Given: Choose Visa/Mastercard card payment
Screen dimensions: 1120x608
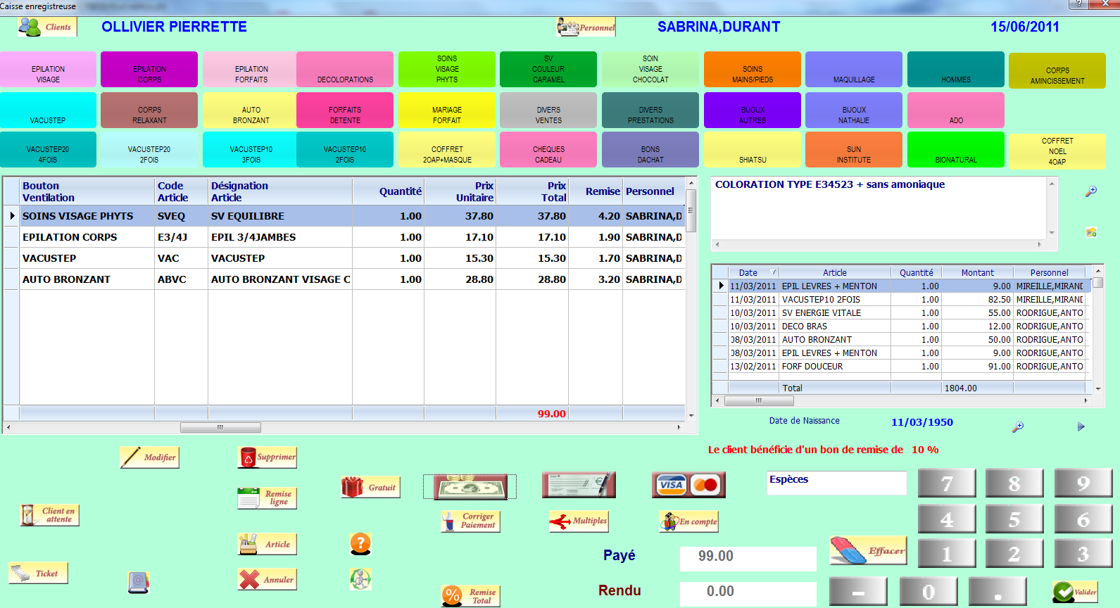Looking at the screenshot, I should pyautogui.click(x=688, y=485).
